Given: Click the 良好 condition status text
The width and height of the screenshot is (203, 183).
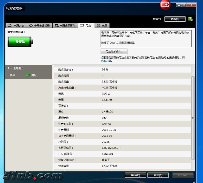Looking at the screenshot, I should tap(34, 75).
